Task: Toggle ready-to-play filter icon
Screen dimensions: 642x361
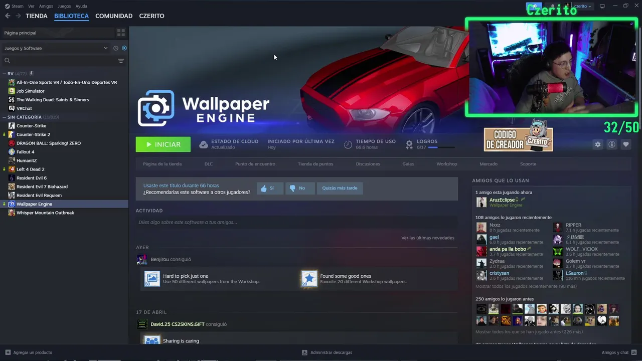Action: pos(124,48)
